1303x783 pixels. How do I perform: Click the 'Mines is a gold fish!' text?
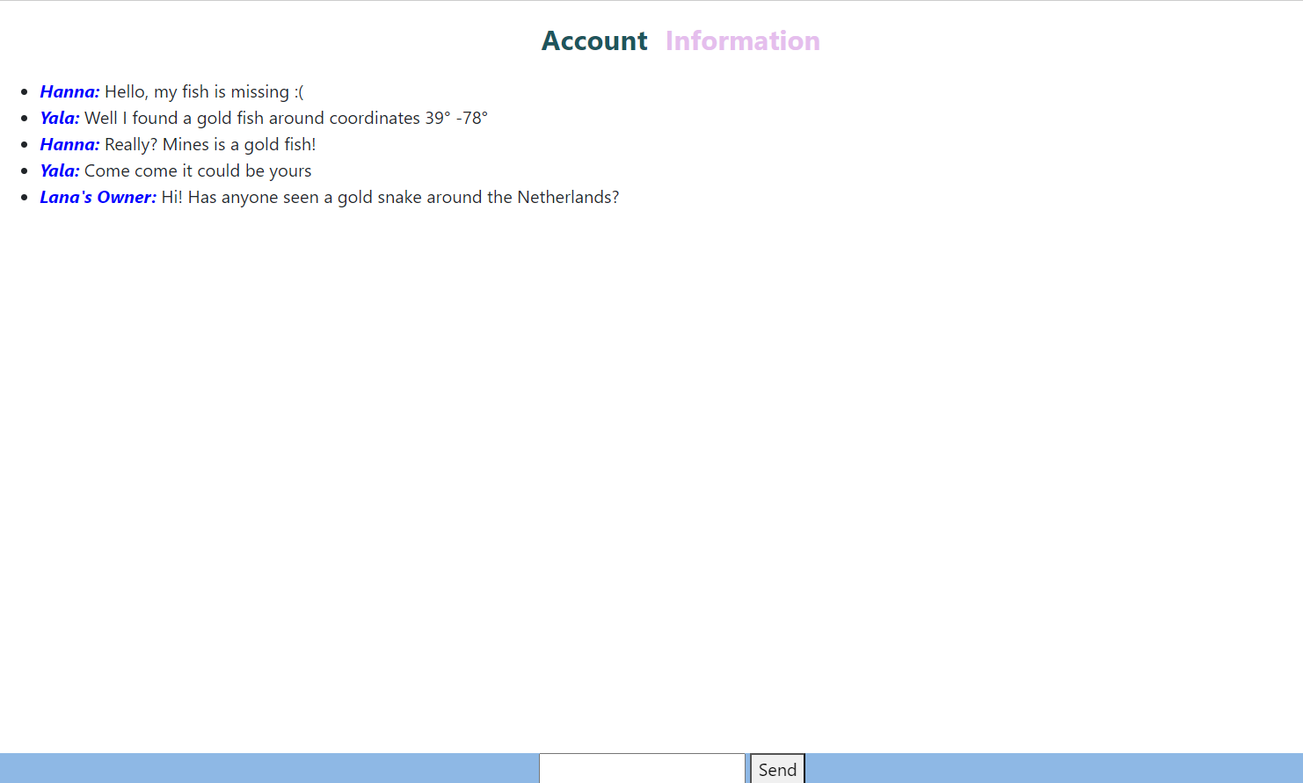click(x=238, y=145)
